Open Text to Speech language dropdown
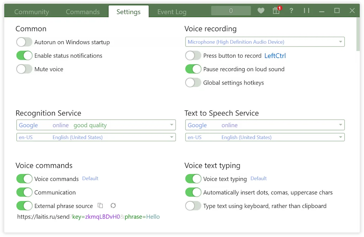This screenshot has width=364, height=237. [265, 137]
